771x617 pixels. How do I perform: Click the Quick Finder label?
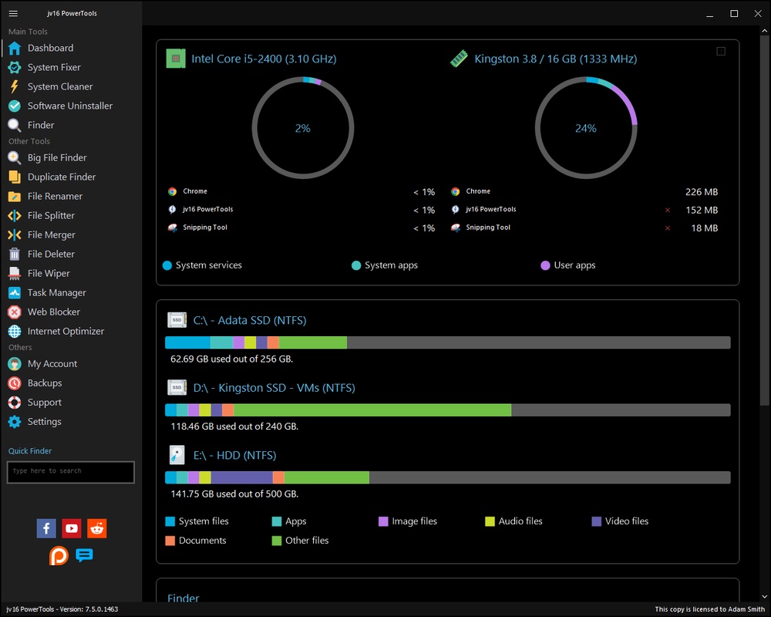30,451
